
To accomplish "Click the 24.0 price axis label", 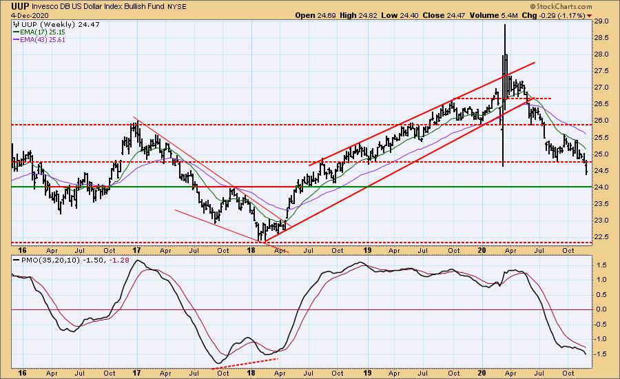I will point(601,187).
